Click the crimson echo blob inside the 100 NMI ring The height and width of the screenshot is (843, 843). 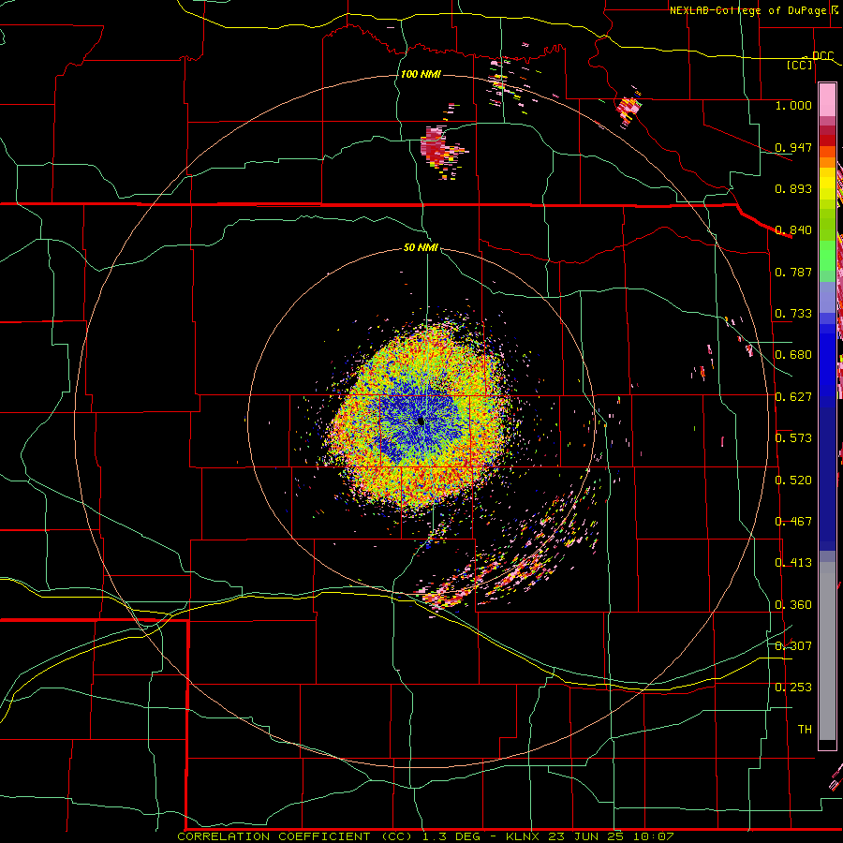pos(434,144)
